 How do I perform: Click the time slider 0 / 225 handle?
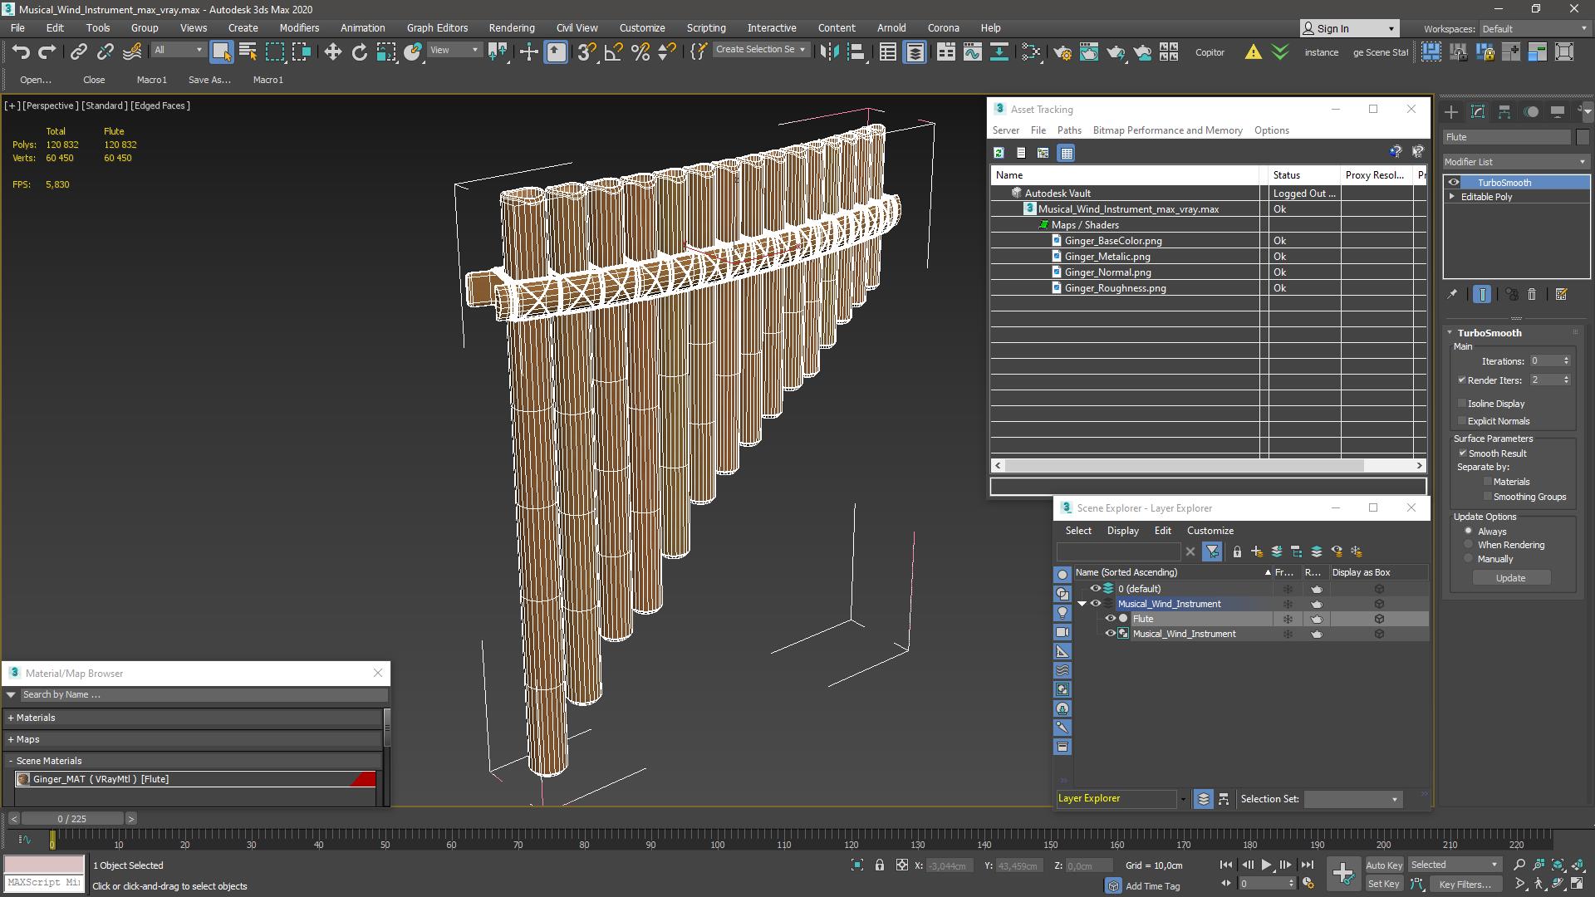click(x=72, y=819)
